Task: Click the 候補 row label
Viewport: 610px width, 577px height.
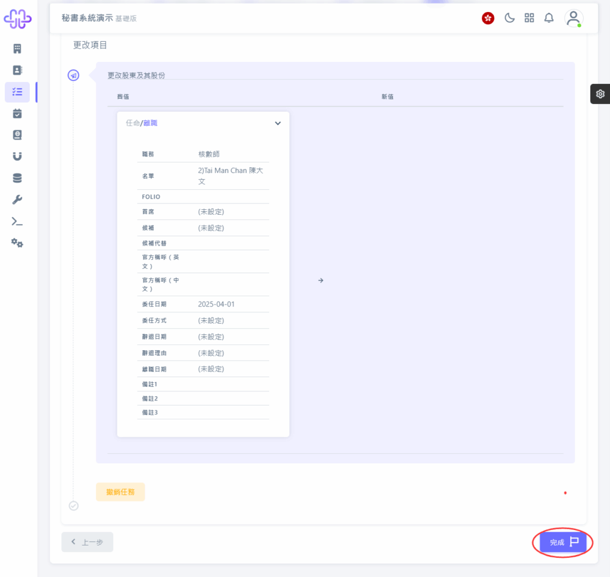Action: (148, 228)
